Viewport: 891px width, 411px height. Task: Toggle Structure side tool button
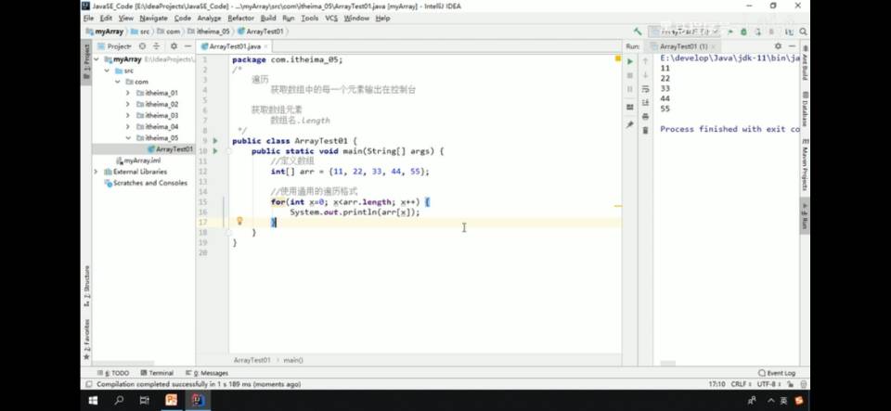click(x=87, y=286)
